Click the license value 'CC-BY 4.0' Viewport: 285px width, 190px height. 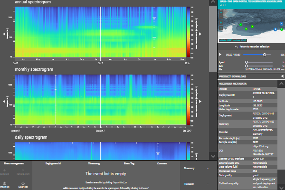258,159
